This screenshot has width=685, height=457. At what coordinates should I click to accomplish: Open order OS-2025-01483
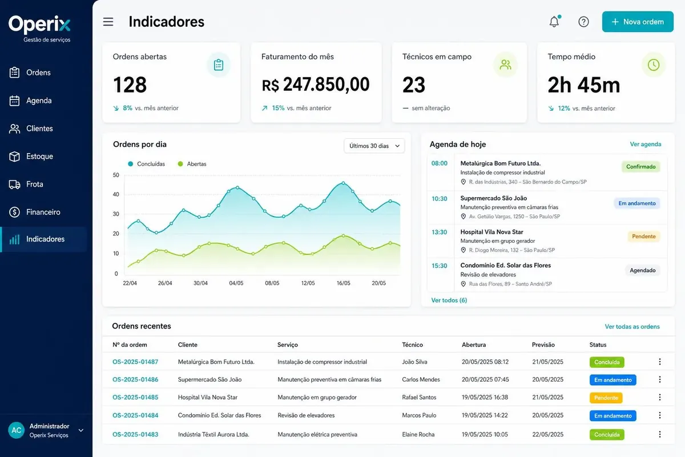coord(135,434)
